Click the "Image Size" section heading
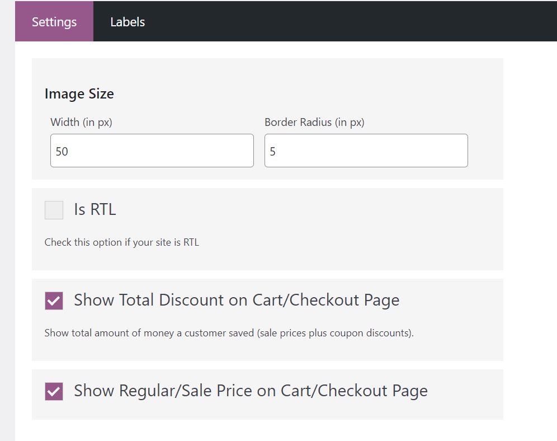The height and width of the screenshot is (441, 557). coord(79,94)
